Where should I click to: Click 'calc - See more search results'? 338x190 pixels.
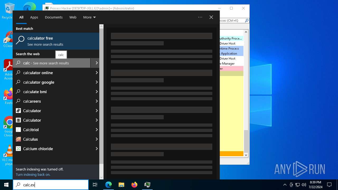pyautogui.click(x=52, y=63)
